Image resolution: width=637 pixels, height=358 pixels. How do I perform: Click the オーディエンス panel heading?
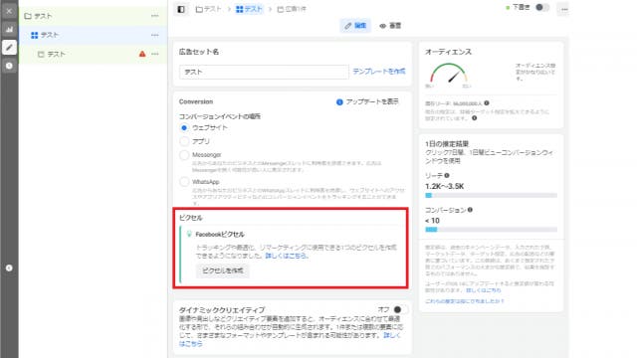449,52
